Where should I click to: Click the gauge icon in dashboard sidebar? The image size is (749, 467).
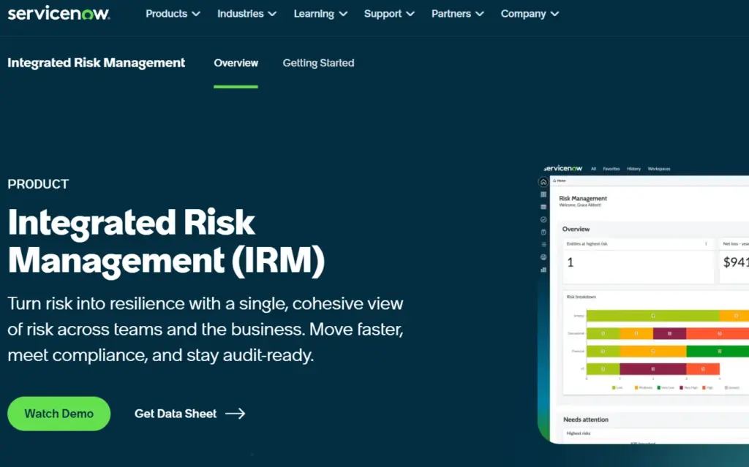click(543, 257)
